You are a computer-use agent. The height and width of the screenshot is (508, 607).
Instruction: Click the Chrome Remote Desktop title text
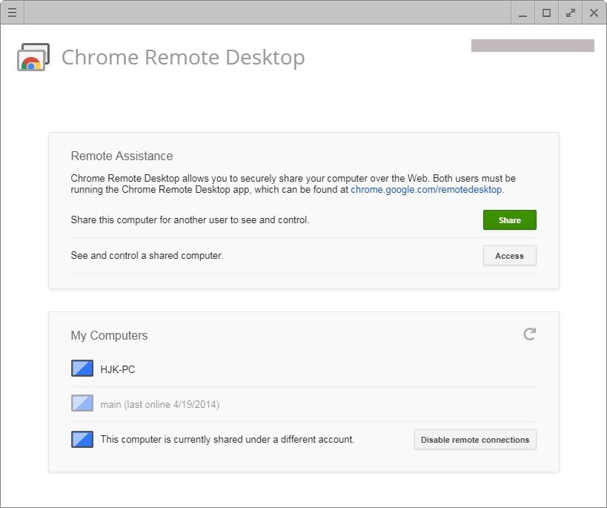click(183, 57)
